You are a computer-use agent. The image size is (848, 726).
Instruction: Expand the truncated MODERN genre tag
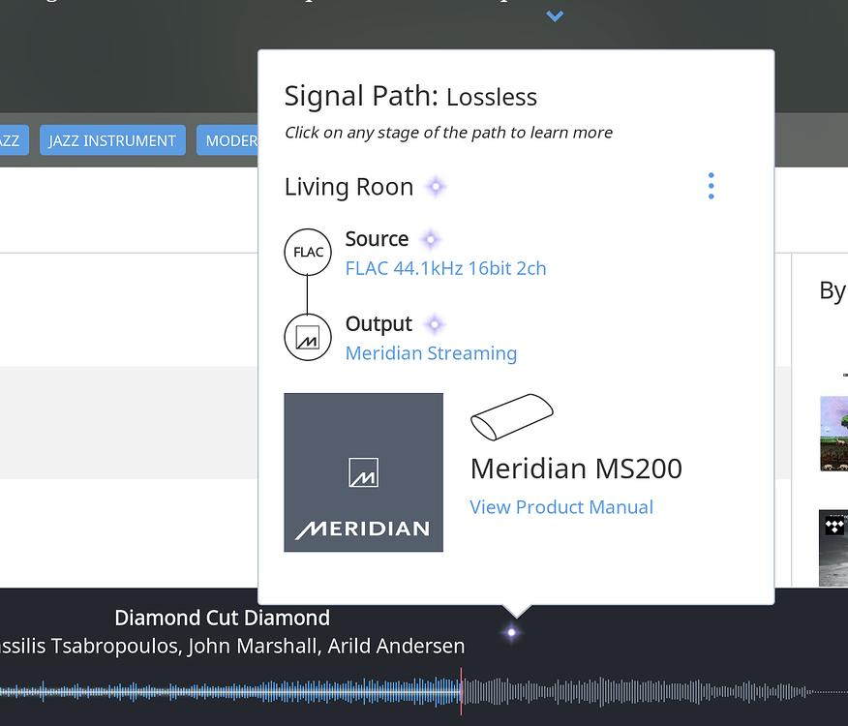tap(232, 140)
